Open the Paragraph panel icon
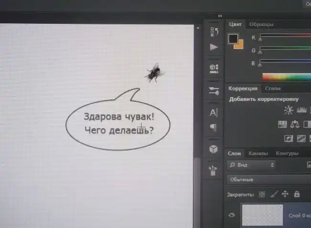This screenshot has height=228, width=311. [214, 128]
